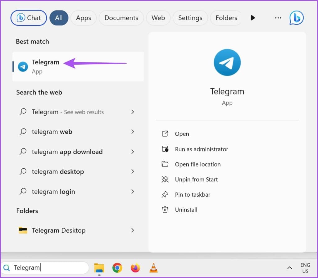Click the large Telegram logo in details pane
The image size is (318, 278).
click(227, 62)
